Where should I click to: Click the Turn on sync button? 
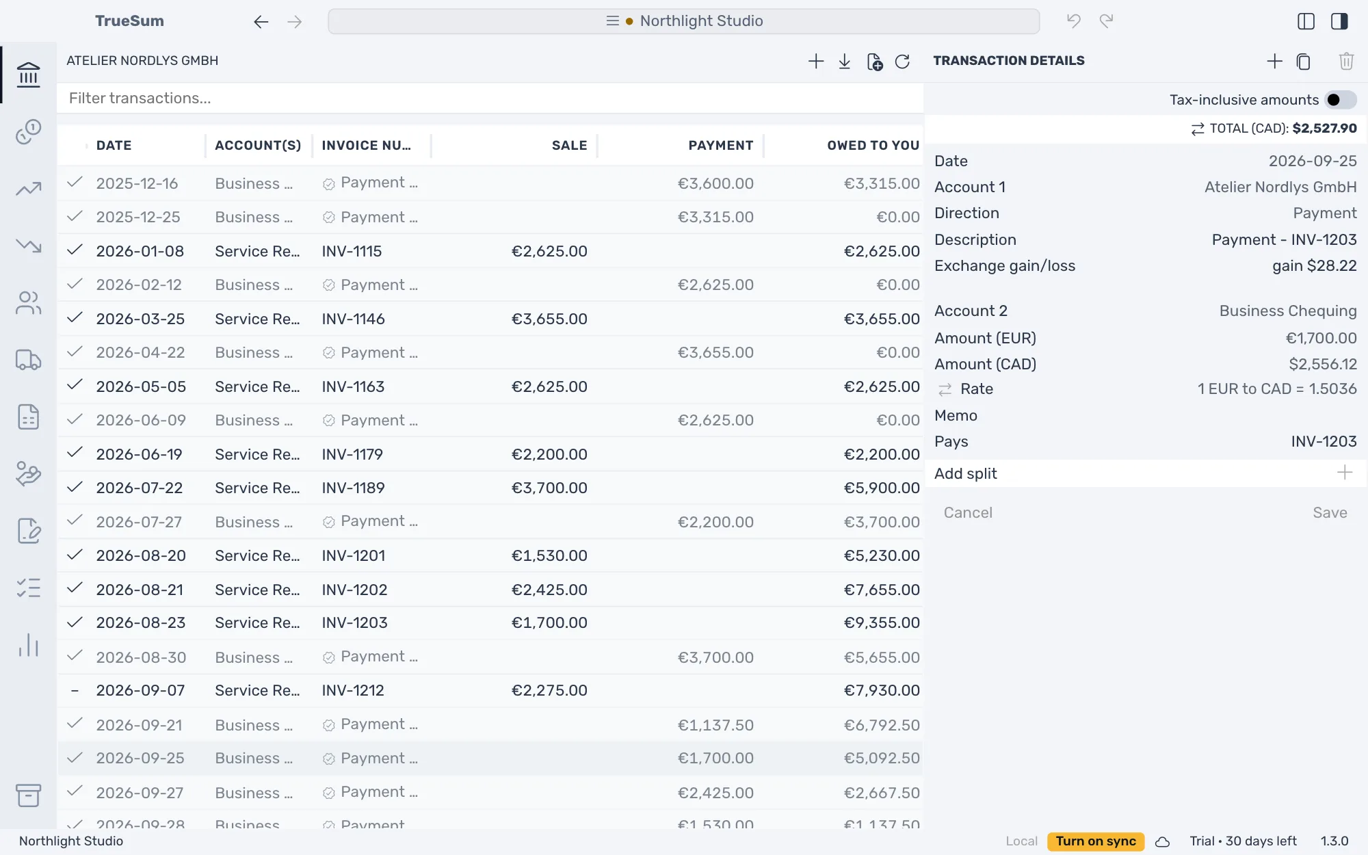1095,841
